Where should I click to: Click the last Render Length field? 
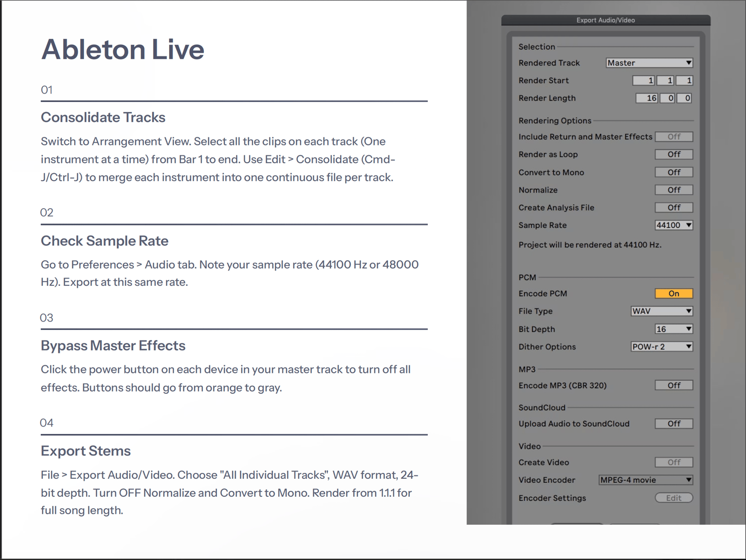tap(684, 98)
